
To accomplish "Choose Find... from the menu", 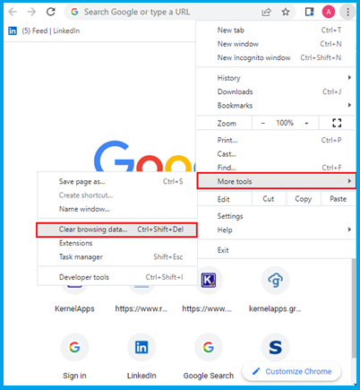I will pos(276,168).
